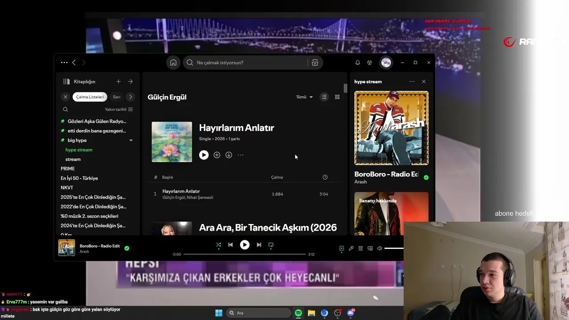Open the PRIME playlist
Image resolution: width=569 pixels, height=320 pixels.
[68, 169]
